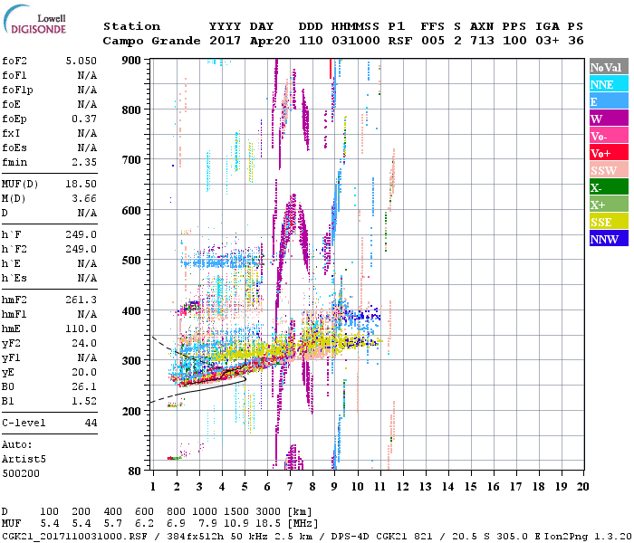Image resolution: width=634 pixels, height=543 pixels.
Task: Click the DDD value 110
Action: (311, 41)
